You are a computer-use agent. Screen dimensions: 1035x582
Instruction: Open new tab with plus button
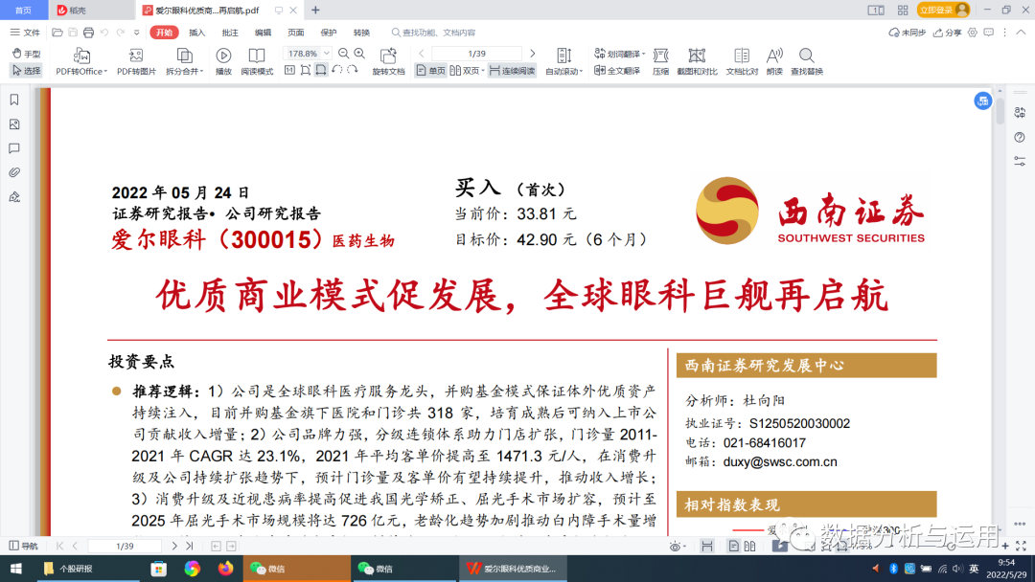(x=315, y=10)
